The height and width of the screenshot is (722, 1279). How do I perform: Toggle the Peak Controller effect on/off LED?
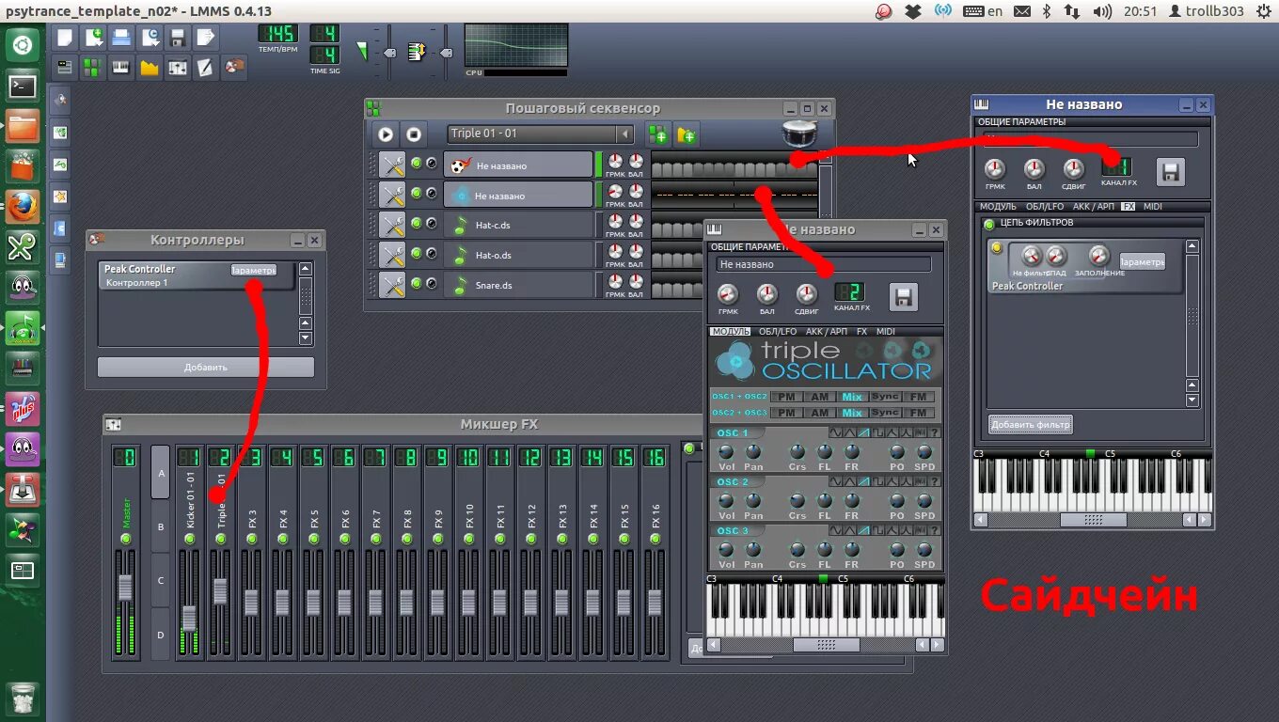[997, 248]
